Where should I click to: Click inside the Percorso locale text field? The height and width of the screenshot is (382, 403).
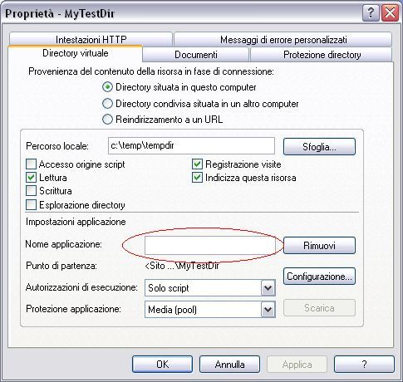(x=191, y=145)
